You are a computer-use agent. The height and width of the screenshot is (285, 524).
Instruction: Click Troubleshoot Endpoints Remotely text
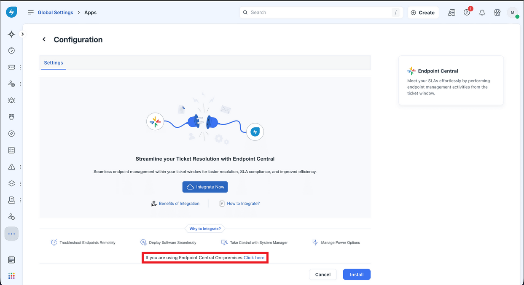[87, 243]
